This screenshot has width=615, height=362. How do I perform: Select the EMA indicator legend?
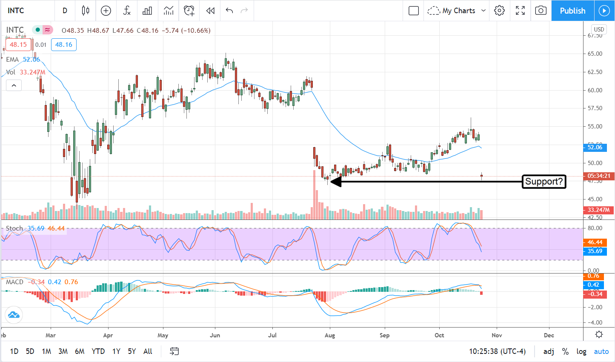[x=12, y=60]
